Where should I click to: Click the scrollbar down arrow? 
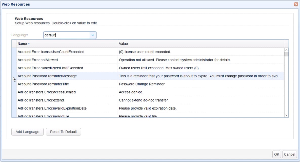286,115
